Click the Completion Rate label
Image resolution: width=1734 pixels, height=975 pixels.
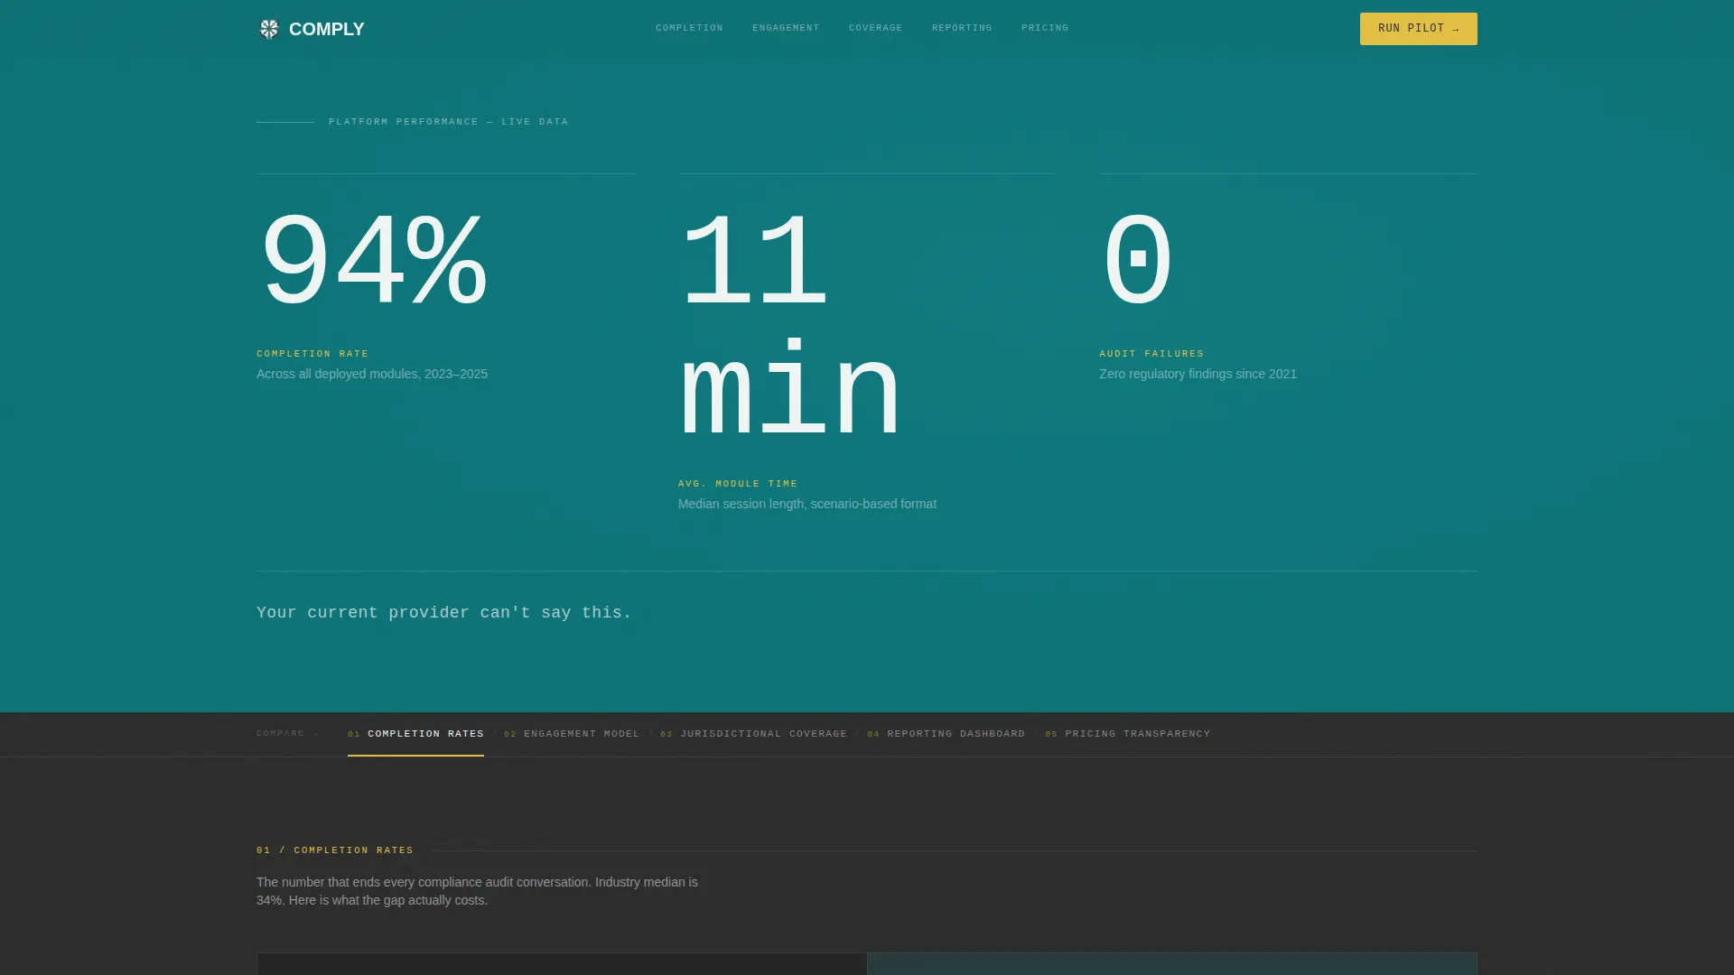click(312, 354)
